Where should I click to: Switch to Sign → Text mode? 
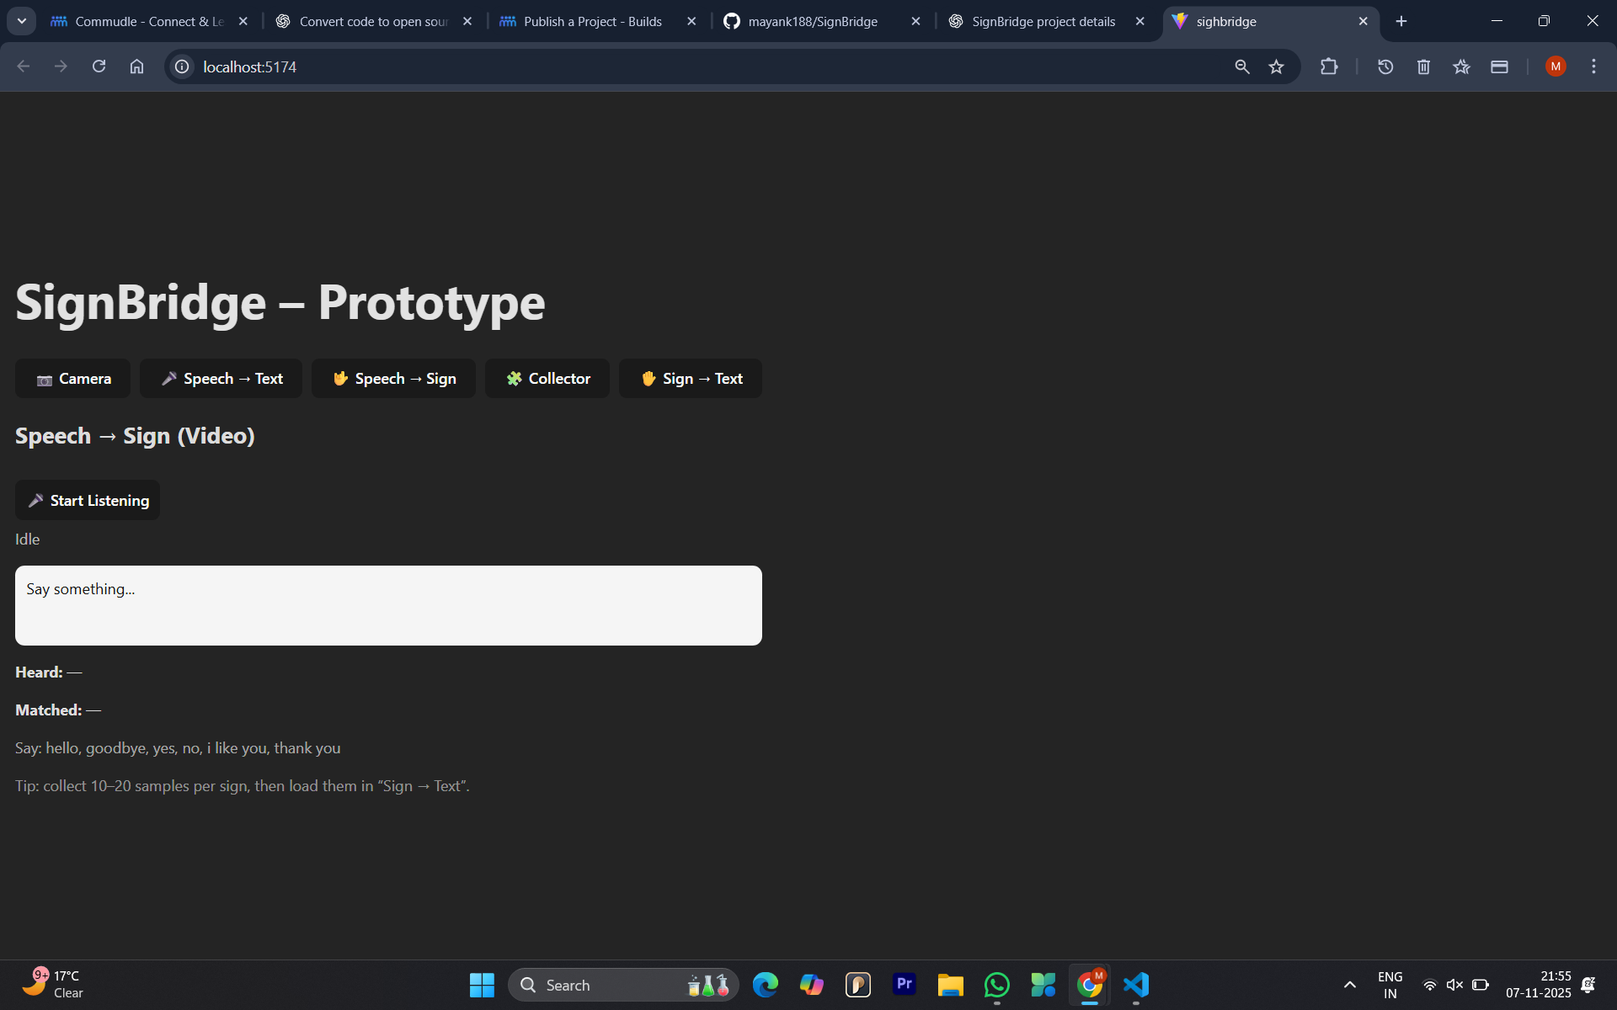(x=691, y=379)
